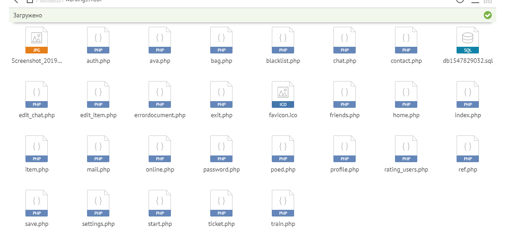
Task: Select the chat.php file
Action: [345, 41]
